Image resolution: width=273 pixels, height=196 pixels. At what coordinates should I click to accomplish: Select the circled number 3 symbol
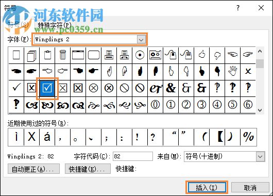(x=201, y=105)
